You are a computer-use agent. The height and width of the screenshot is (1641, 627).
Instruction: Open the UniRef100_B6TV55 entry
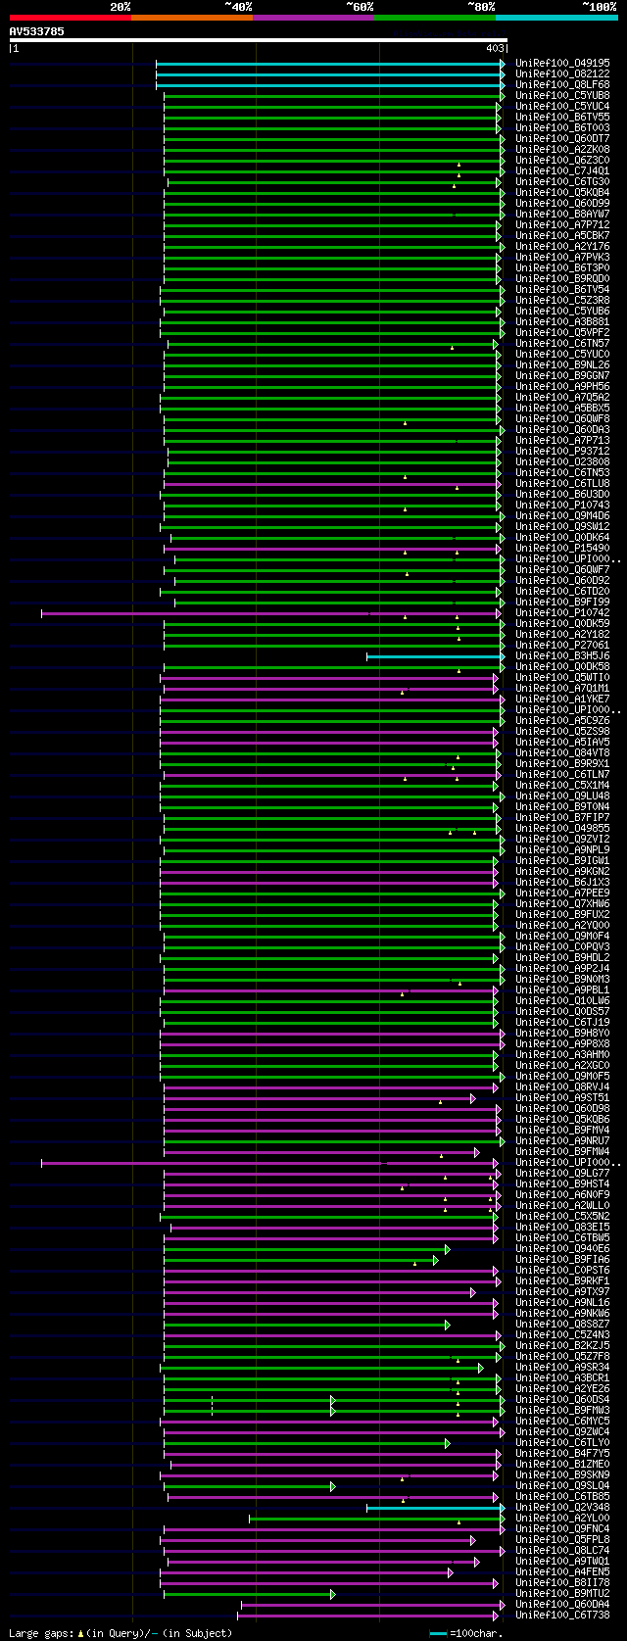[x=562, y=117]
